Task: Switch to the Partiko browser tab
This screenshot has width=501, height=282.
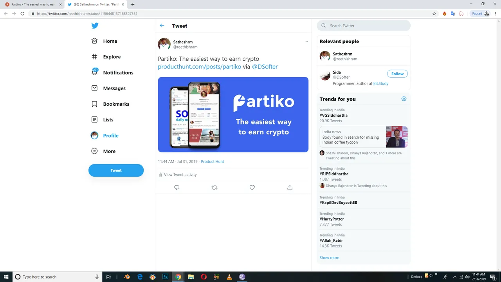Action: click(33, 4)
